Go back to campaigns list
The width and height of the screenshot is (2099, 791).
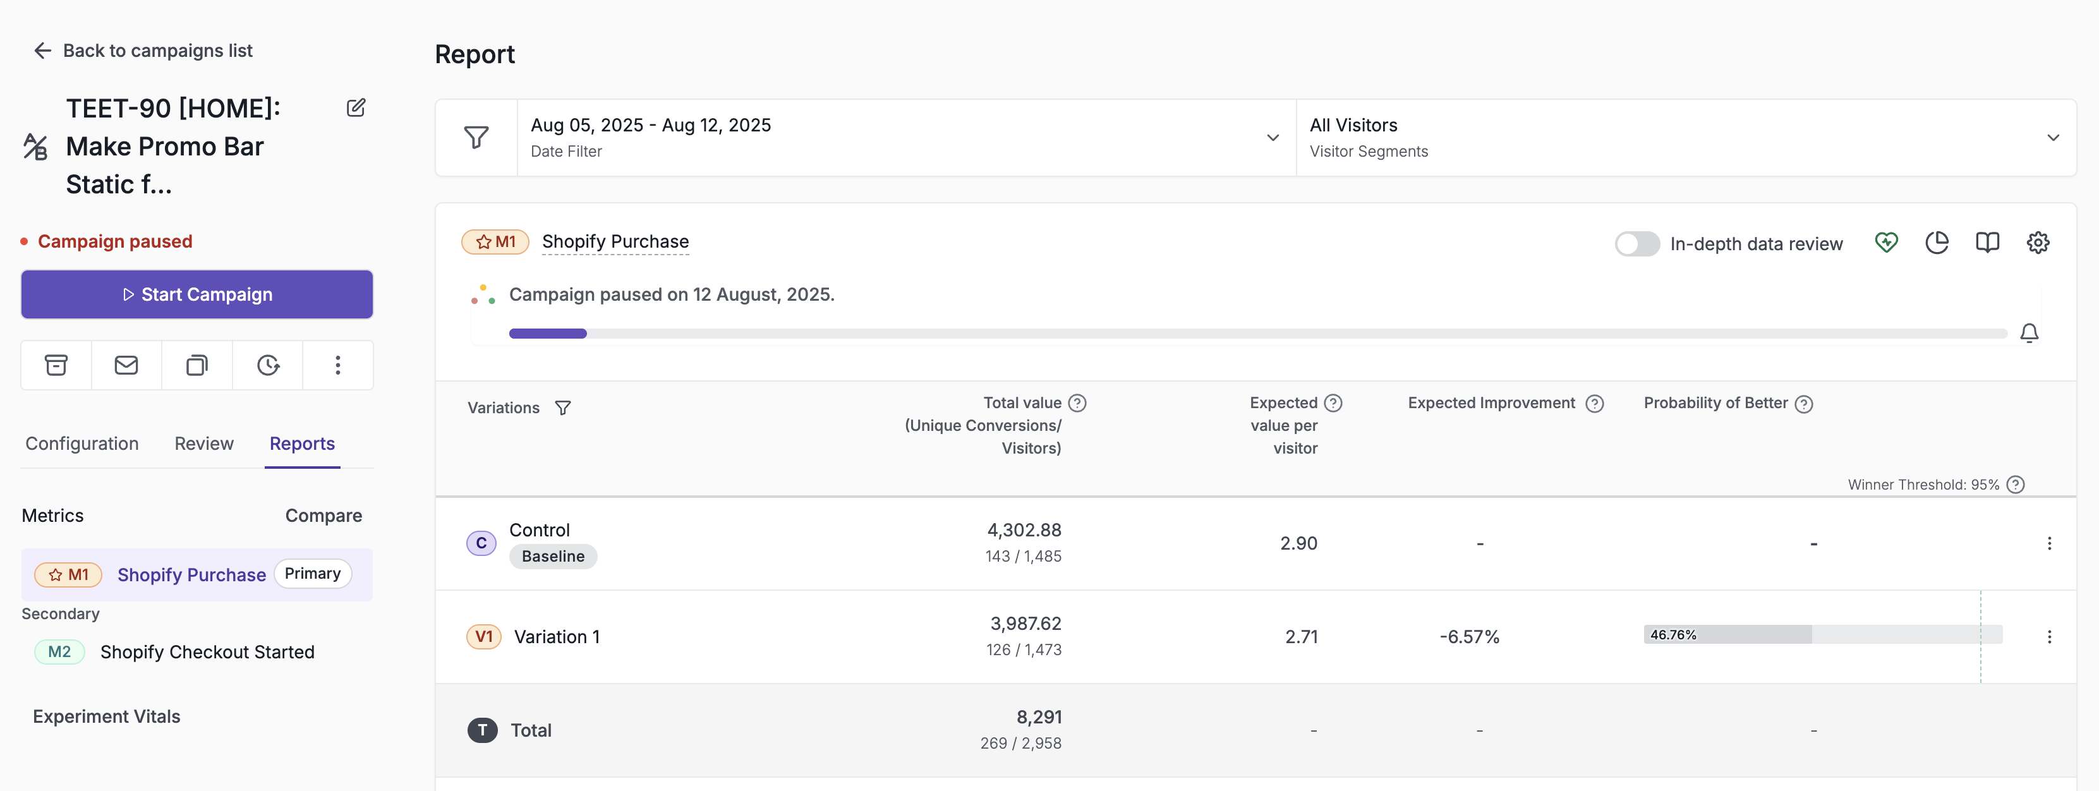(x=143, y=51)
